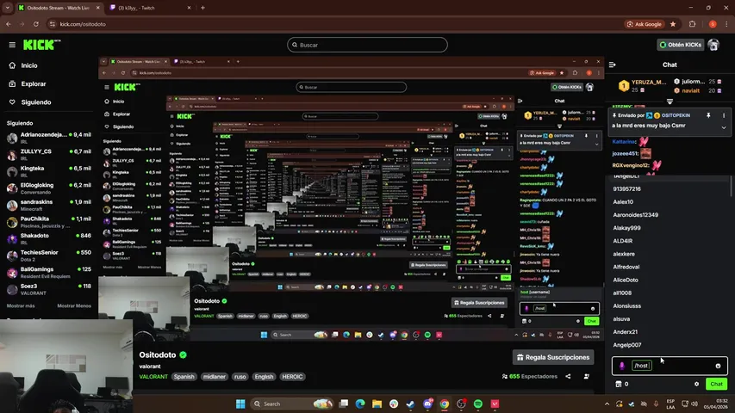Go to Inicio in Kick sidebar
Image resolution: width=735 pixels, height=413 pixels.
[29, 65]
